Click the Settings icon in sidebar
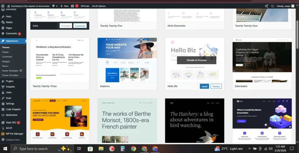The height and width of the screenshot is (153, 299). click(x=3, y=104)
